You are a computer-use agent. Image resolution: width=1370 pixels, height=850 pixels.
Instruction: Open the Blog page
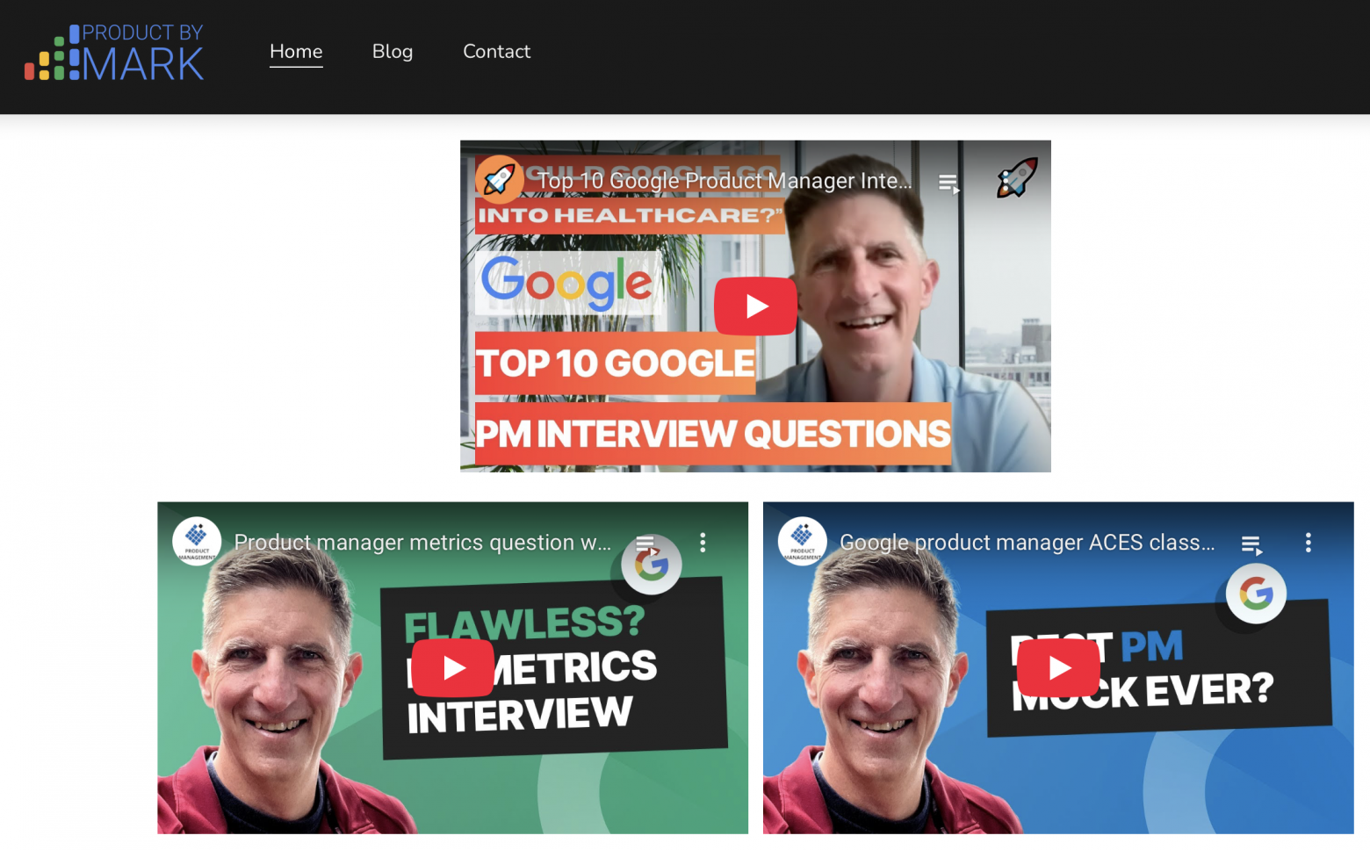[393, 52]
